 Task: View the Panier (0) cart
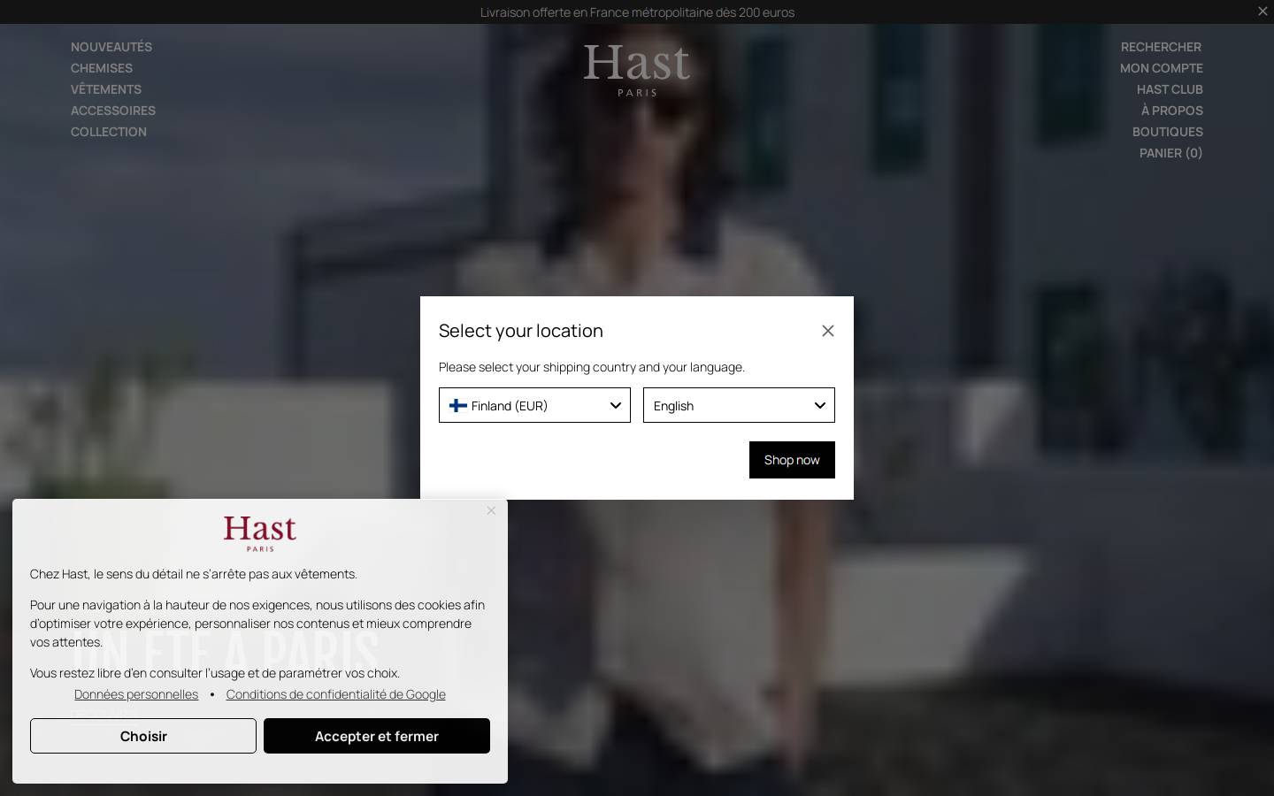coord(1170,153)
